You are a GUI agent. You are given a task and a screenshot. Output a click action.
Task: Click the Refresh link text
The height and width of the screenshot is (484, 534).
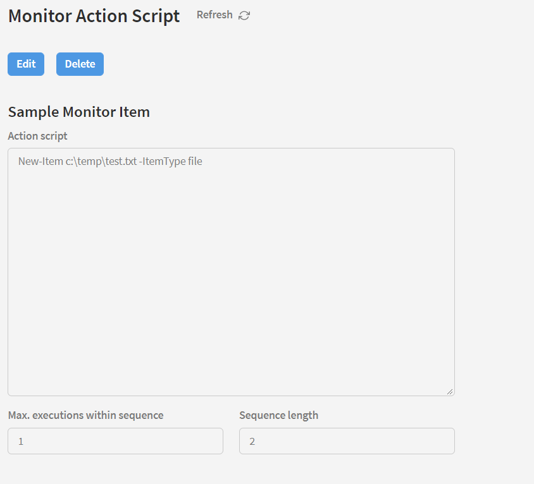point(214,15)
